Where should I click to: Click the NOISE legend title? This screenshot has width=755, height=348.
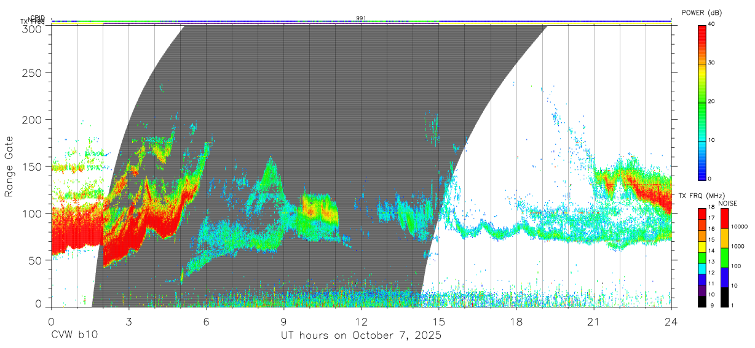[728, 203]
